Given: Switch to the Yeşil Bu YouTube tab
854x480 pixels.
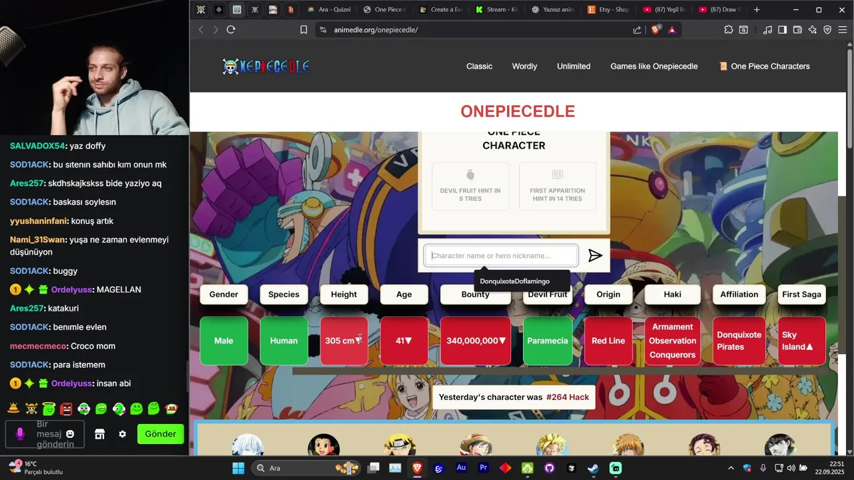Looking at the screenshot, I should pyautogui.click(x=665, y=9).
